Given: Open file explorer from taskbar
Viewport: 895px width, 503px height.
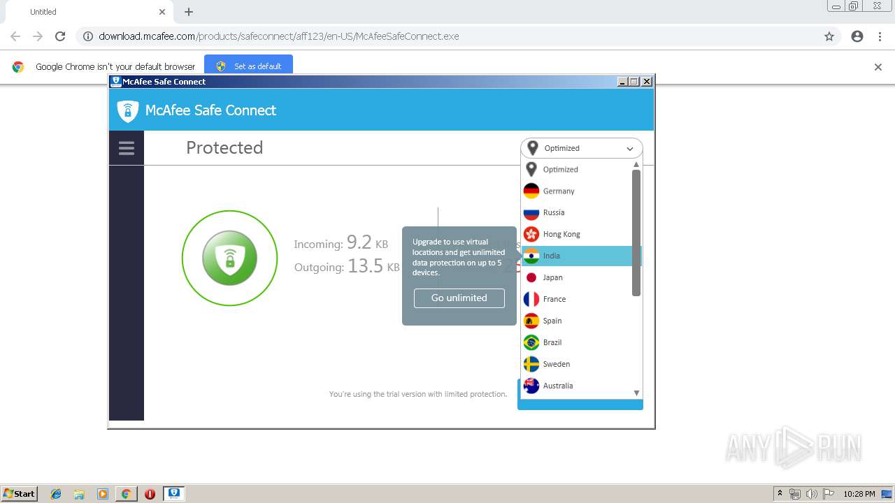Looking at the screenshot, I should point(79,494).
